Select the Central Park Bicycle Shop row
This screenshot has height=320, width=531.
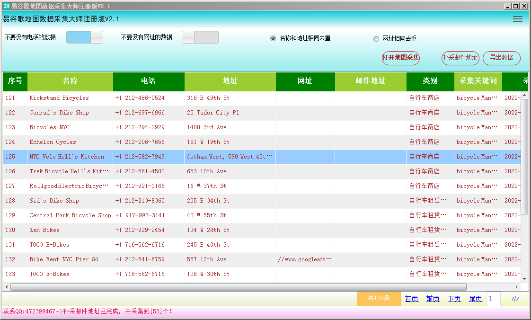pyautogui.click(x=70, y=215)
